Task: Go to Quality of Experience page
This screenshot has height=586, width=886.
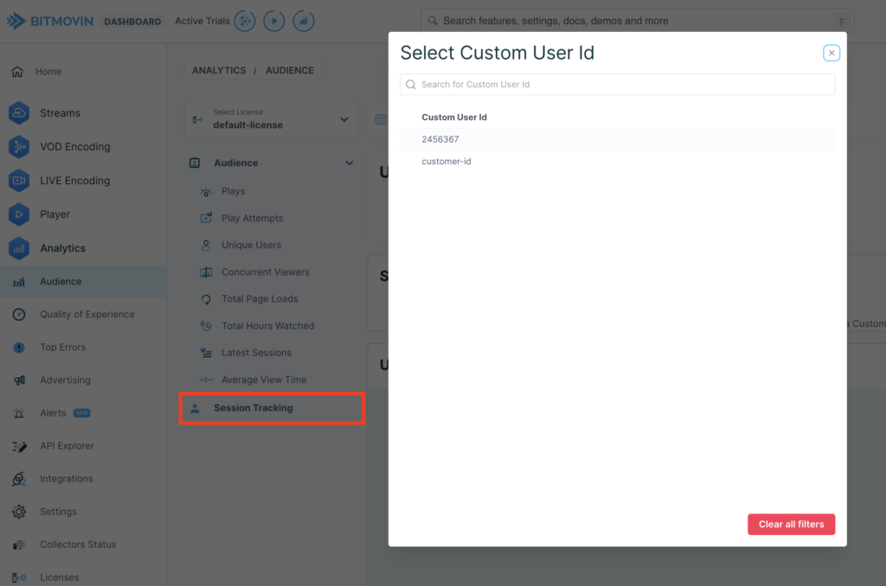Action: point(87,315)
